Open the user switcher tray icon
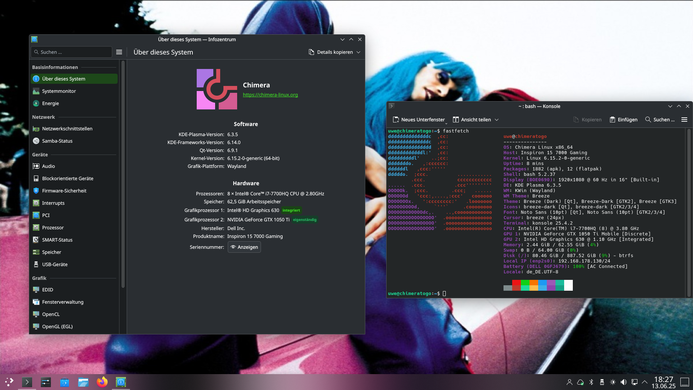Screen dimensions: 693x390 570,382
